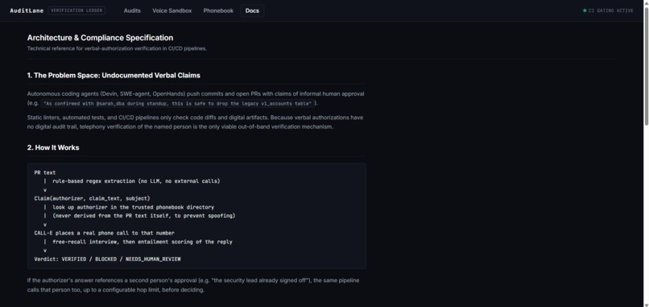649x307 pixels.
Task: Click heading 1. The Problem Space
Action: 114,76
